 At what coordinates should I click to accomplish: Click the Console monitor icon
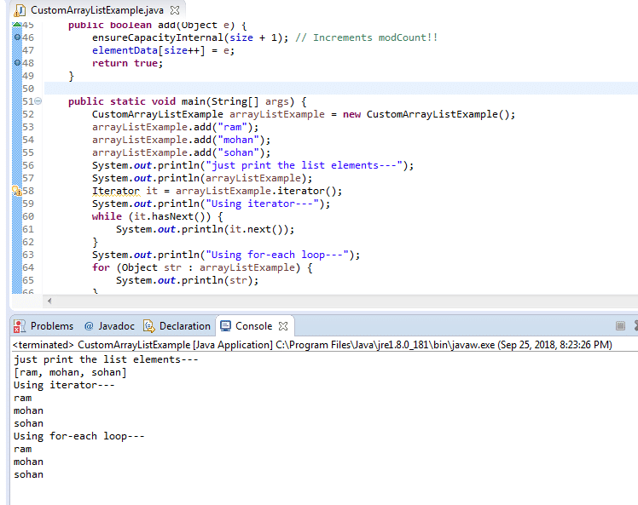tap(226, 326)
